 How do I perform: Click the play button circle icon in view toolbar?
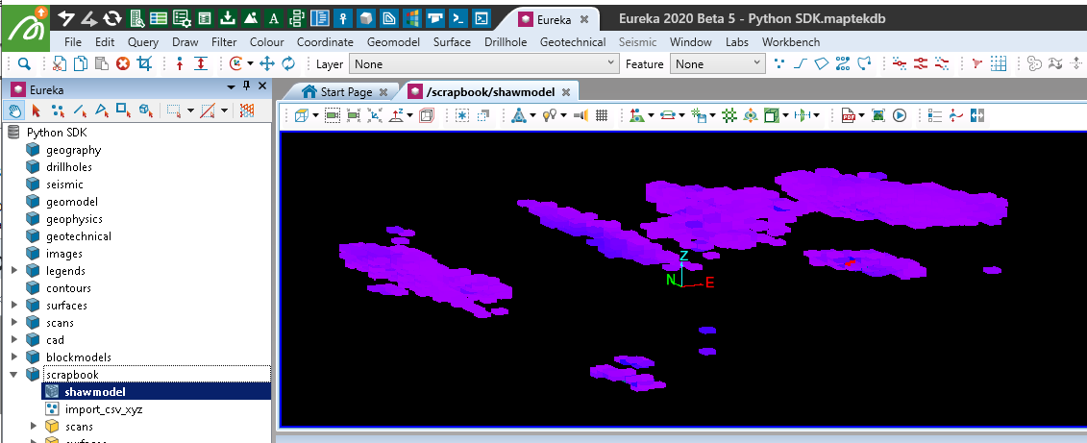click(900, 115)
